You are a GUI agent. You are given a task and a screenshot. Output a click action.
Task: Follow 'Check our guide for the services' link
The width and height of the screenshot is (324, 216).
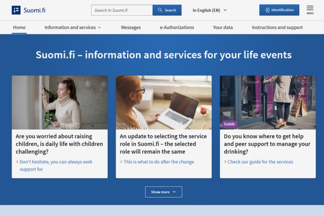(260, 162)
